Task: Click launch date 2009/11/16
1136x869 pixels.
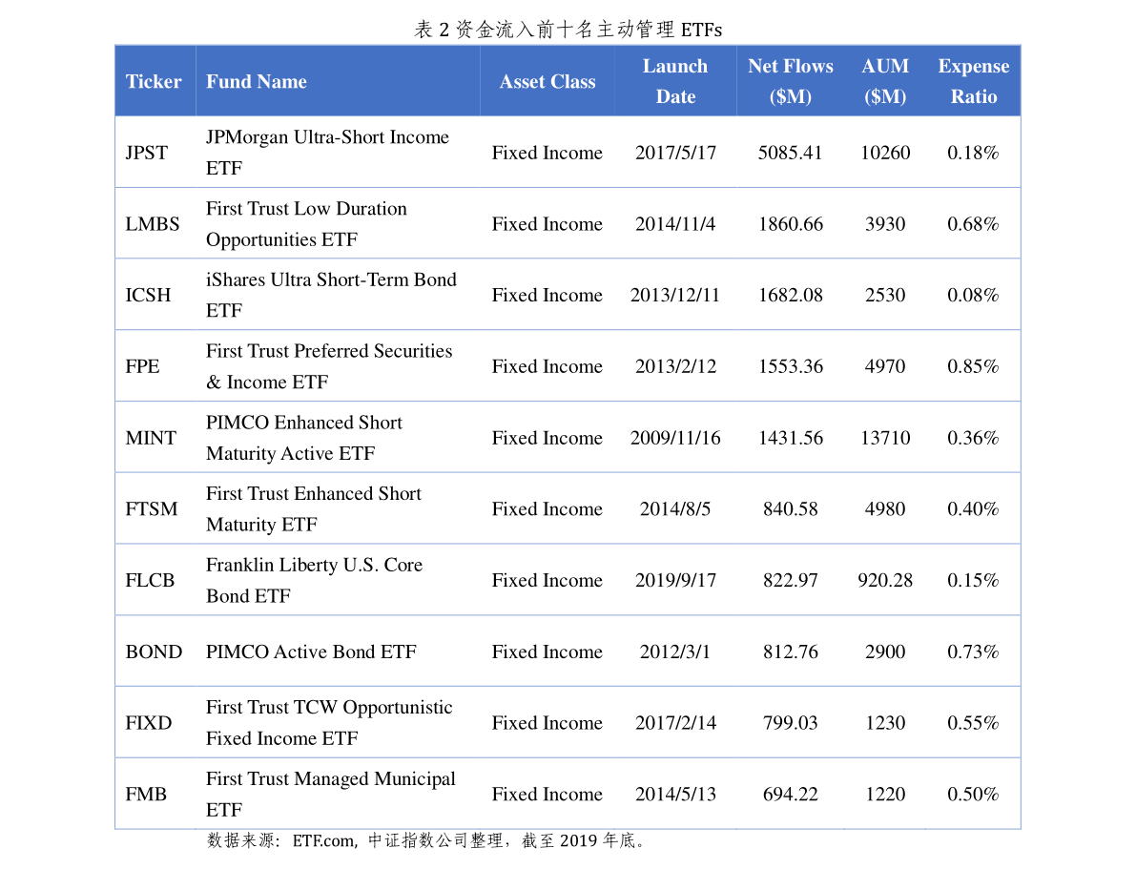Action: 675,438
